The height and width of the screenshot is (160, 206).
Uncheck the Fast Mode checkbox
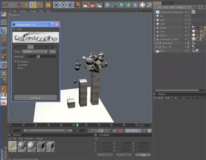[16, 65]
